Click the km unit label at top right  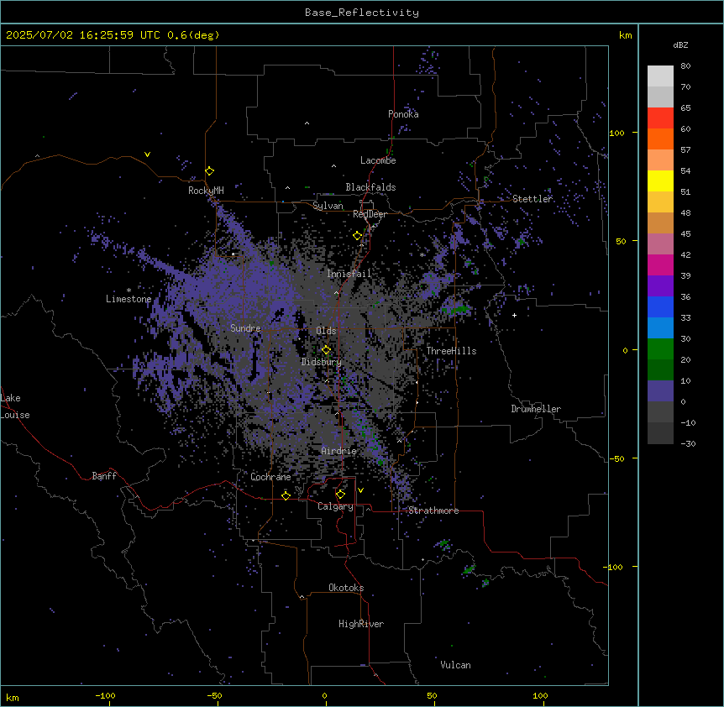coord(626,35)
